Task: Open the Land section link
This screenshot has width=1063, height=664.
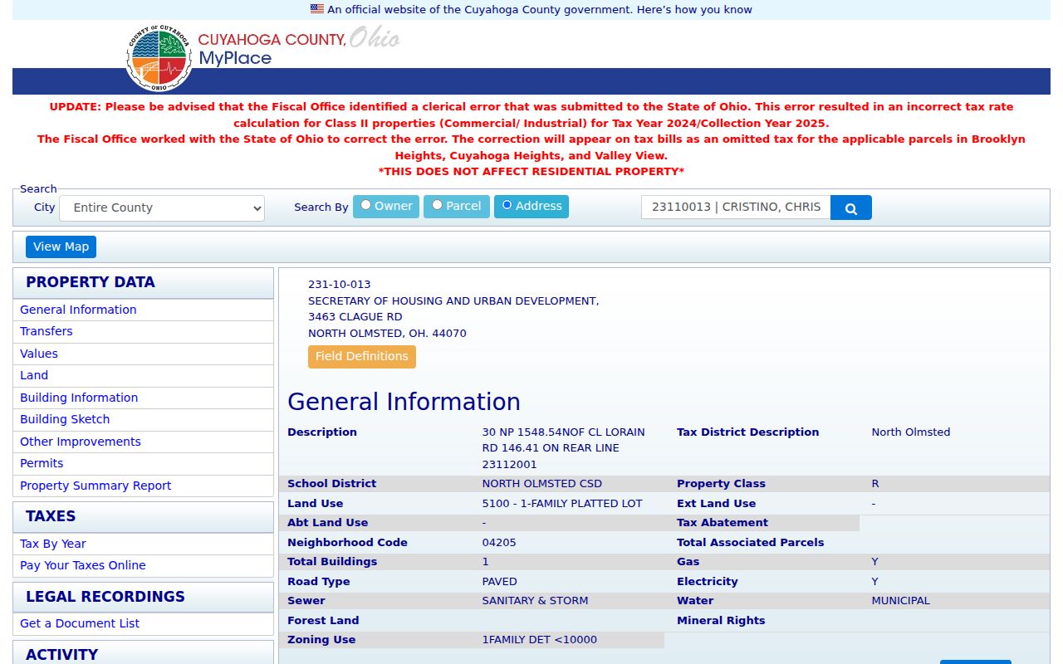Action: 34,375
